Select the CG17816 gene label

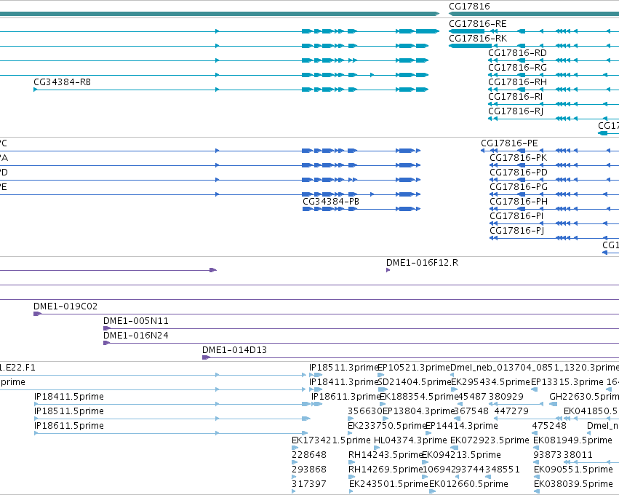469,7
